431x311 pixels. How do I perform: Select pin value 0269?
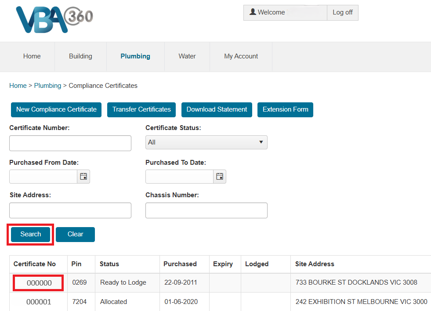coord(80,282)
